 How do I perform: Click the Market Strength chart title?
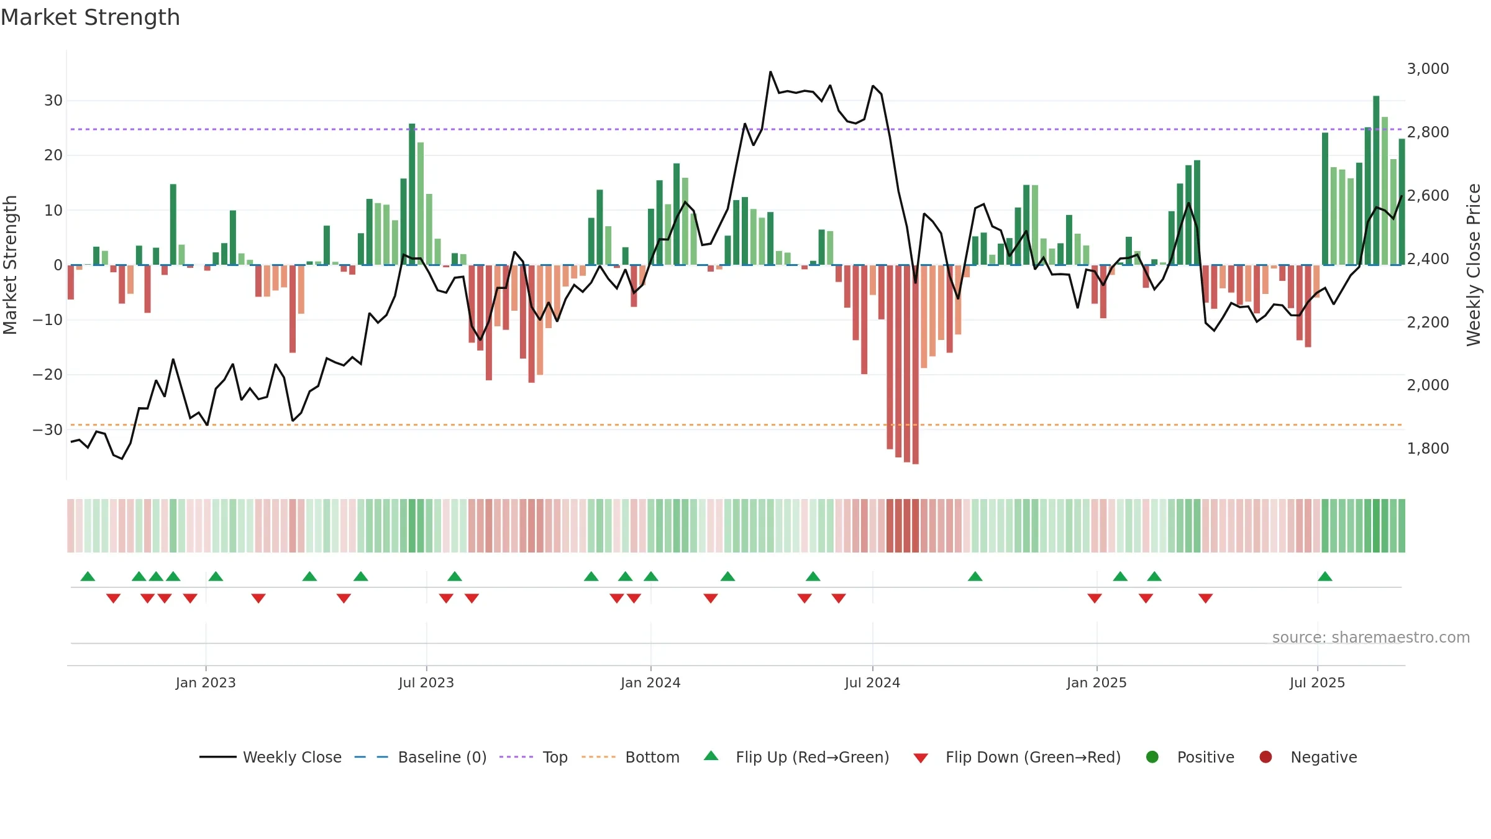pos(90,17)
